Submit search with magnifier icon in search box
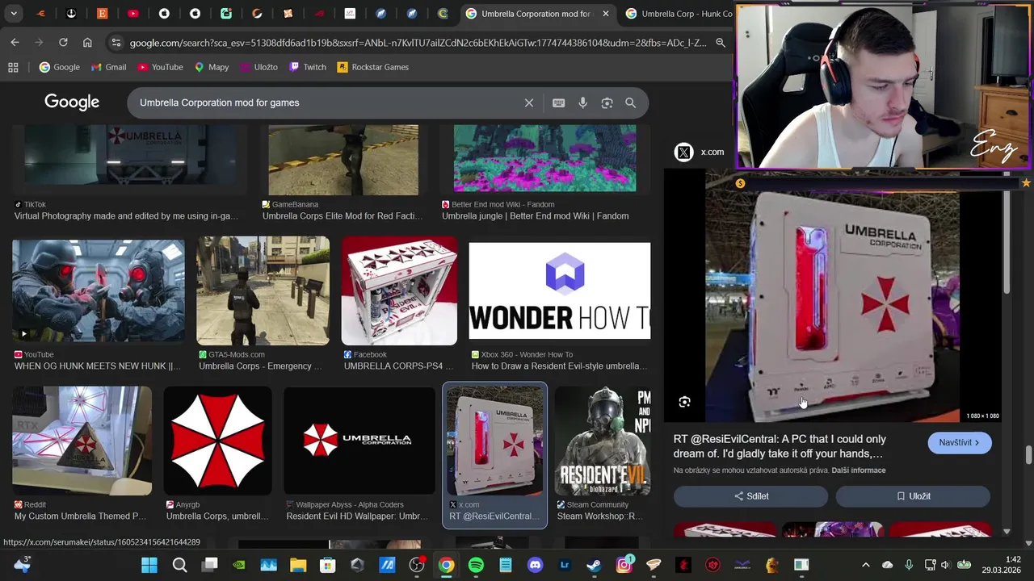 point(630,102)
